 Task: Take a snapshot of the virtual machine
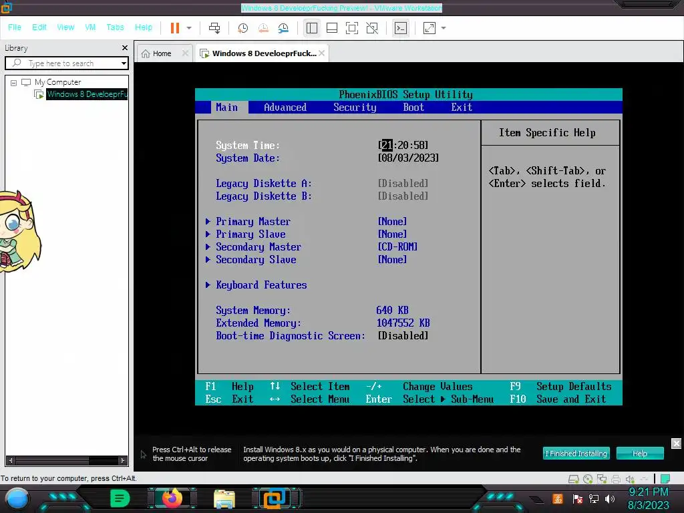click(x=242, y=28)
